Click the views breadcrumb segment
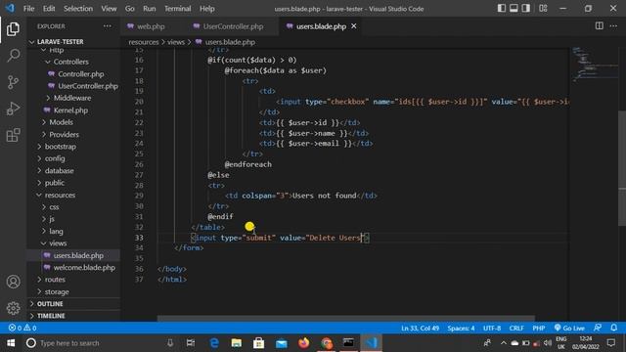 click(176, 42)
